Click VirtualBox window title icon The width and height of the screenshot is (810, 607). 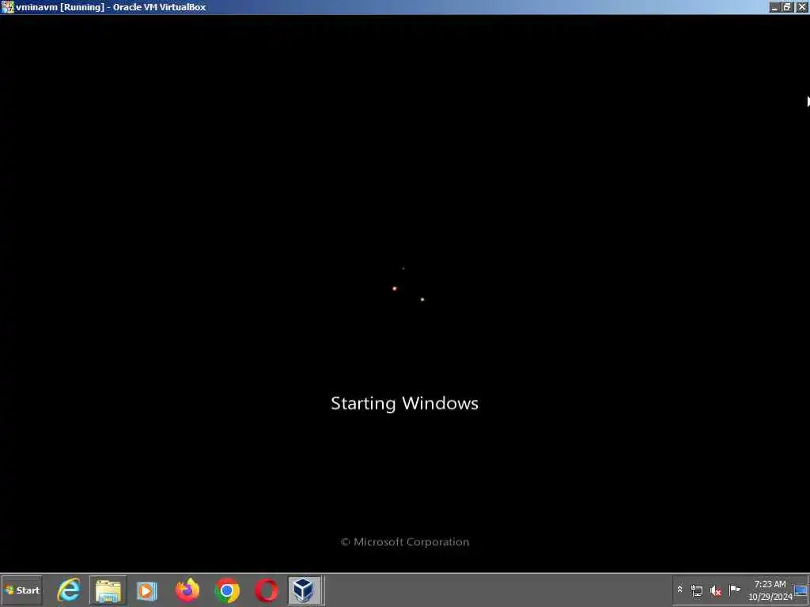[7, 6]
